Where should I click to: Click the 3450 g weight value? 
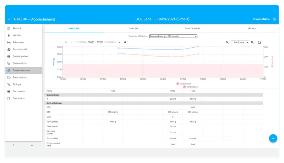113,122
